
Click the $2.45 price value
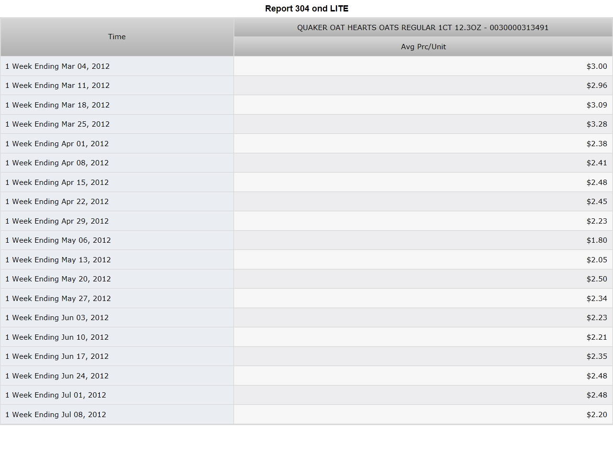pyautogui.click(x=597, y=202)
